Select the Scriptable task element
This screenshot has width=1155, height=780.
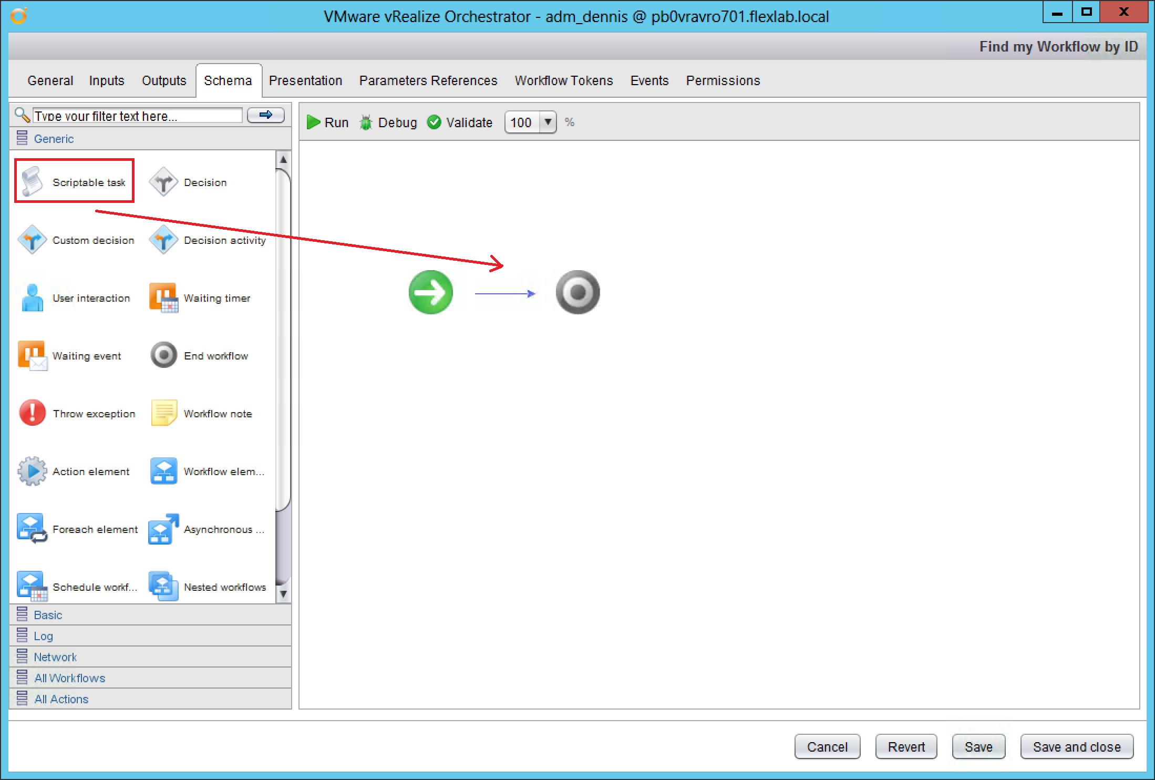[x=74, y=182]
